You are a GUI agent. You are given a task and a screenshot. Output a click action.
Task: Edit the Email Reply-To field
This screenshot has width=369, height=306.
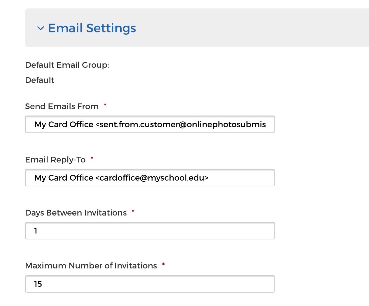[150, 178]
